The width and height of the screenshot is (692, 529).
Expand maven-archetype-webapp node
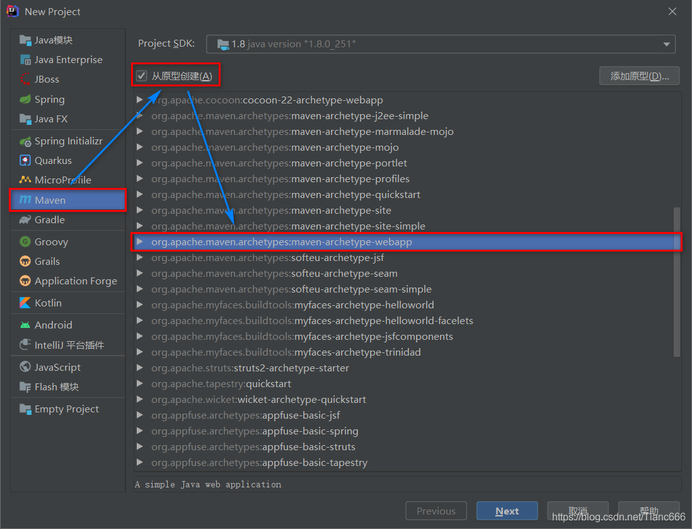coord(140,241)
